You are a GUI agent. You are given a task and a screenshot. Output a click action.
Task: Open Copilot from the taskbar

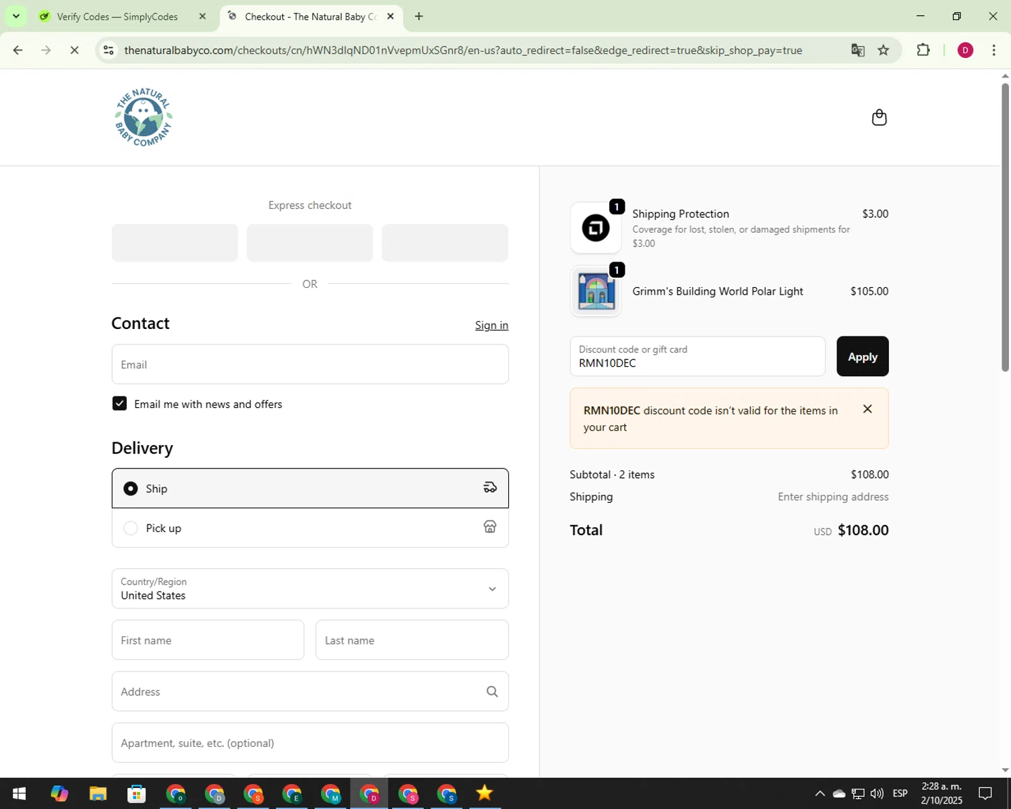point(59,793)
